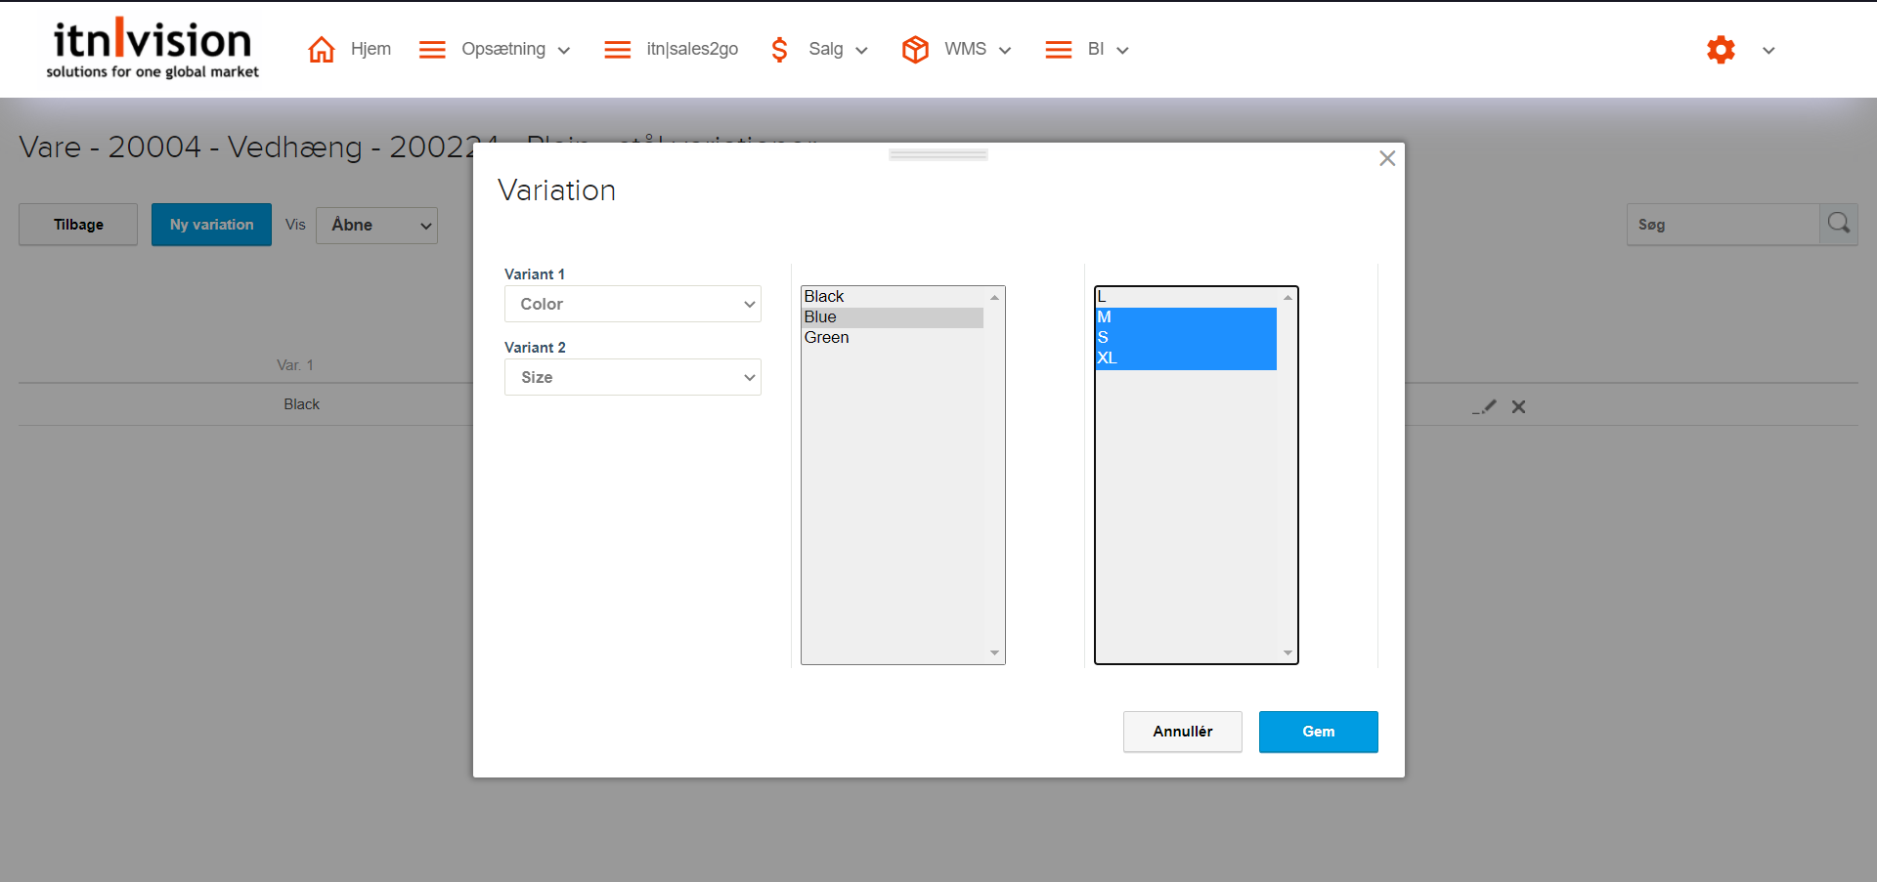Click the delete X icon in Black row
This screenshot has height=882, width=1877.
(x=1518, y=407)
